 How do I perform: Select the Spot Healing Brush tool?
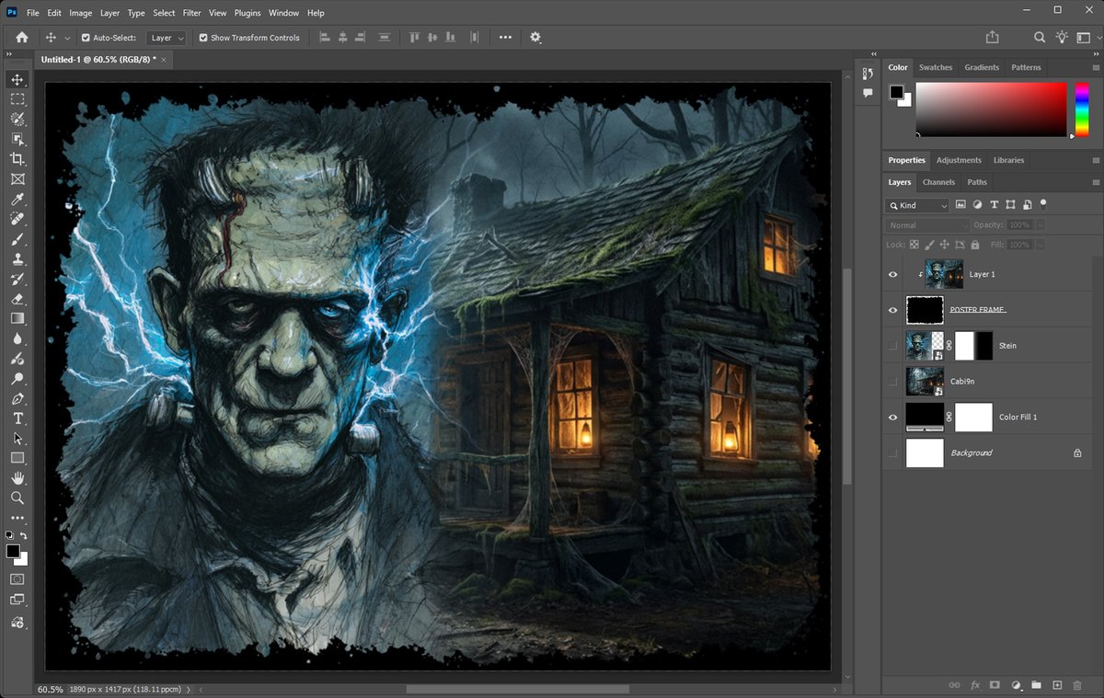(x=17, y=219)
